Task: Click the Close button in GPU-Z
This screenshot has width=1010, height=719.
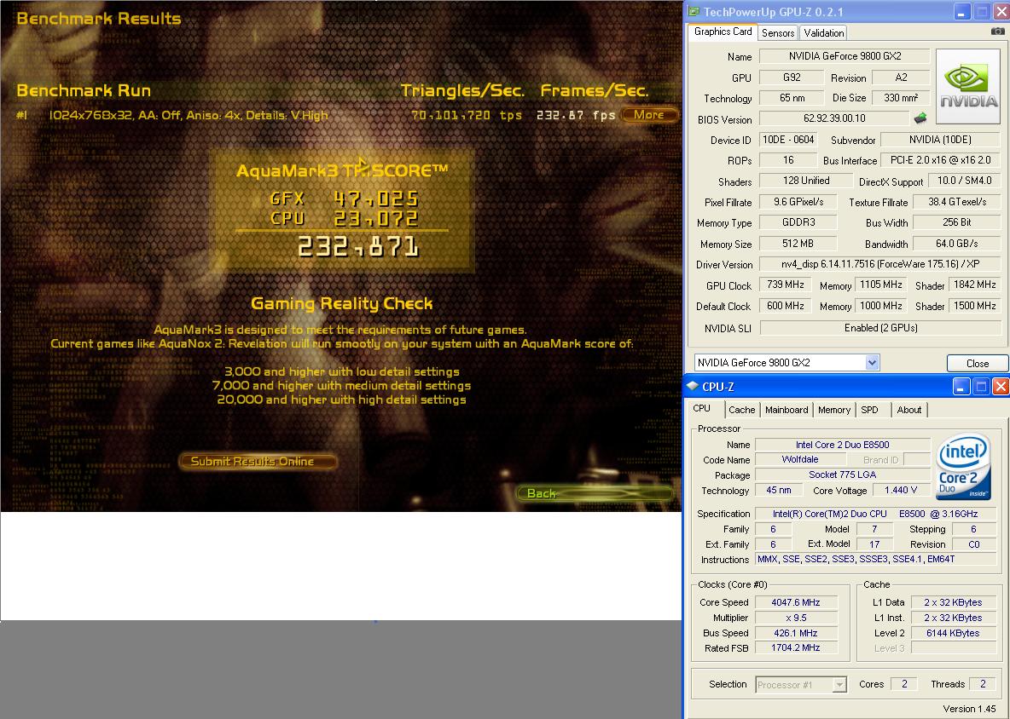Action: [977, 364]
